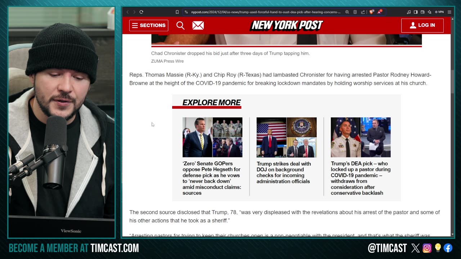461x259 pixels.
Task: Open the Leo AI sparkle icon
Action: [x=429, y=12]
